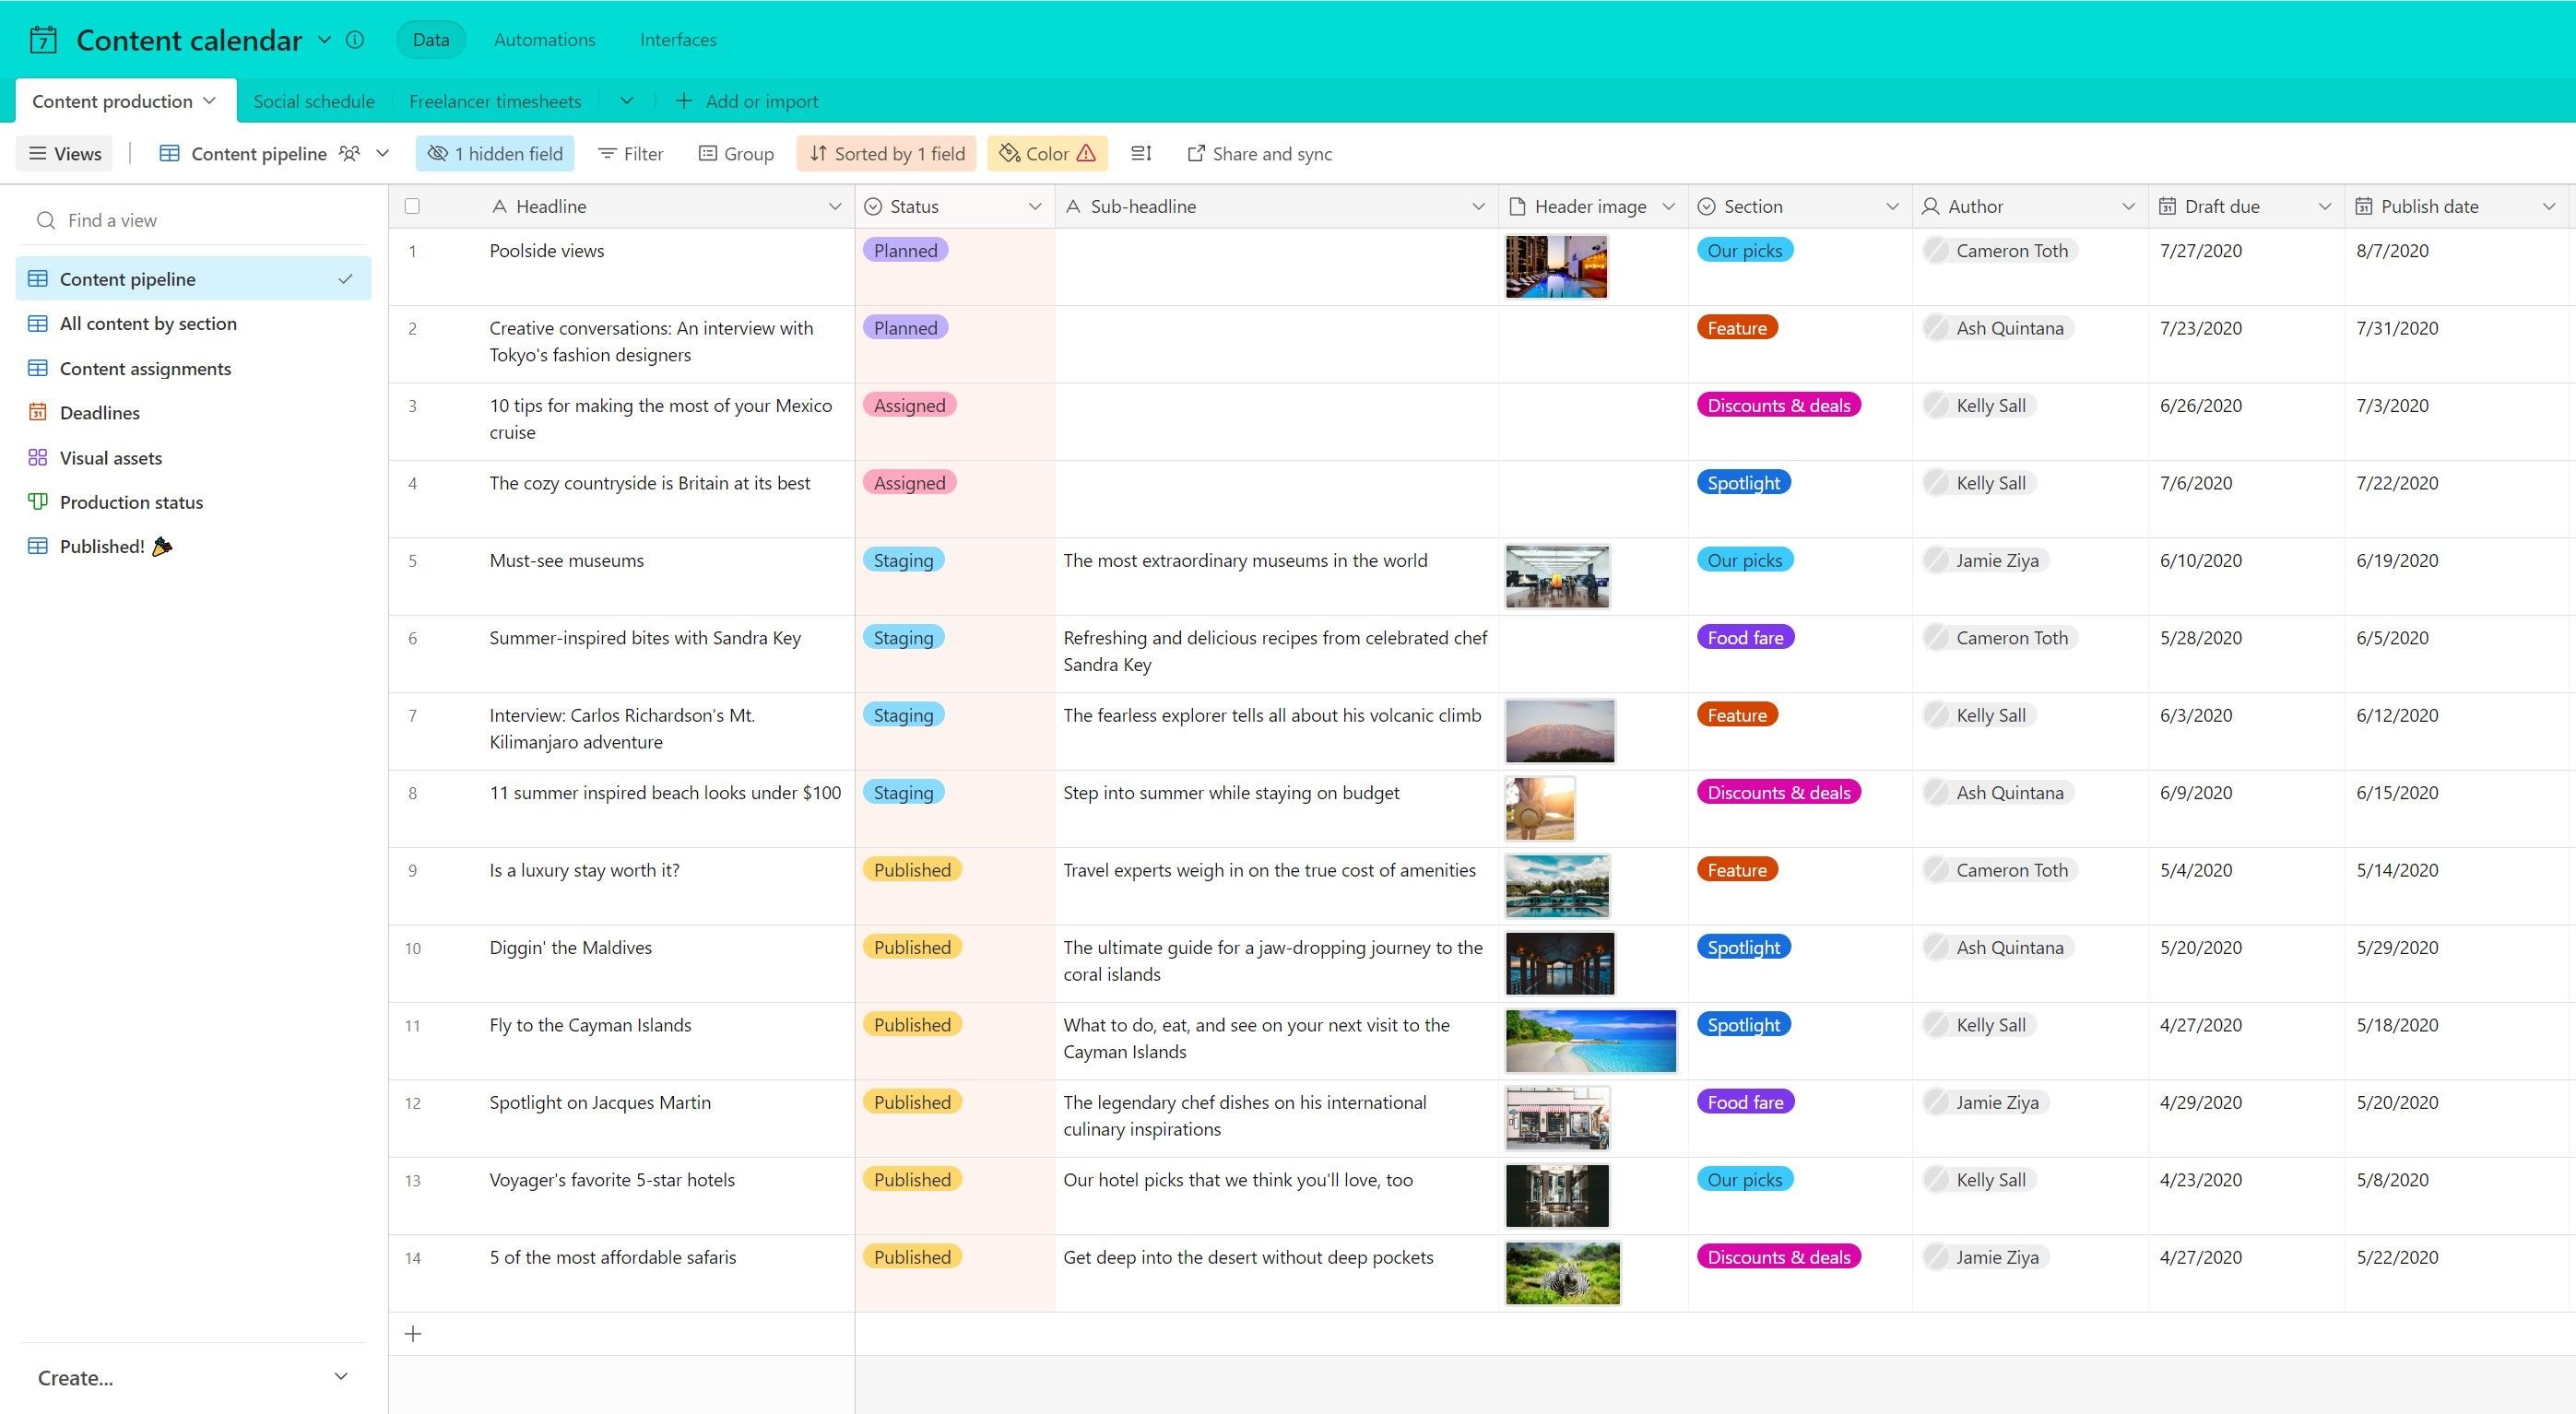Open the Fly to the Cayman Islands beach thumbnail
2576x1414 pixels.
pyautogui.click(x=1590, y=1041)
